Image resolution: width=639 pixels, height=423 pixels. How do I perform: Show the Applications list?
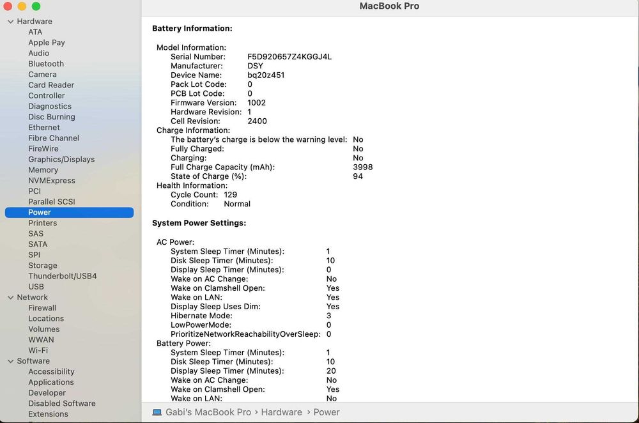pyautogui.click(x=51, y=382)
